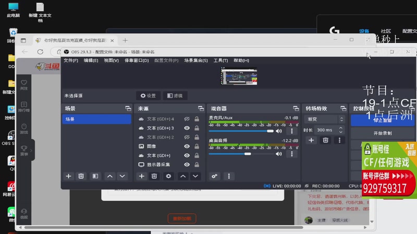The width and height of the screenshot is (417, 234).
Task: Open 渐变 transition dropdown
Action: [324, 119]
